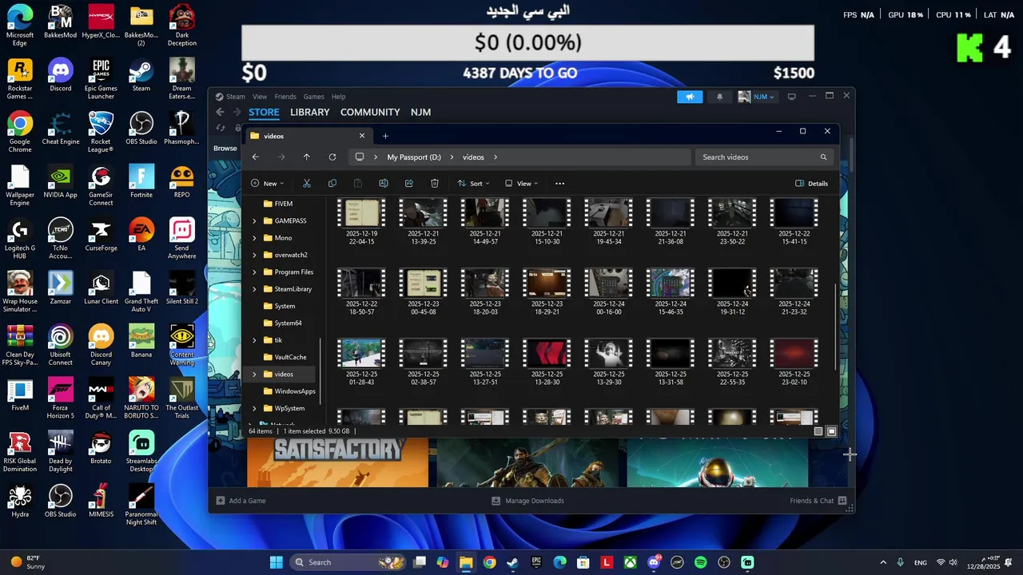Copy the selected file in Explorer toolbar
Viewport: 1023px width, 575px height.
[x=332, y=184]
